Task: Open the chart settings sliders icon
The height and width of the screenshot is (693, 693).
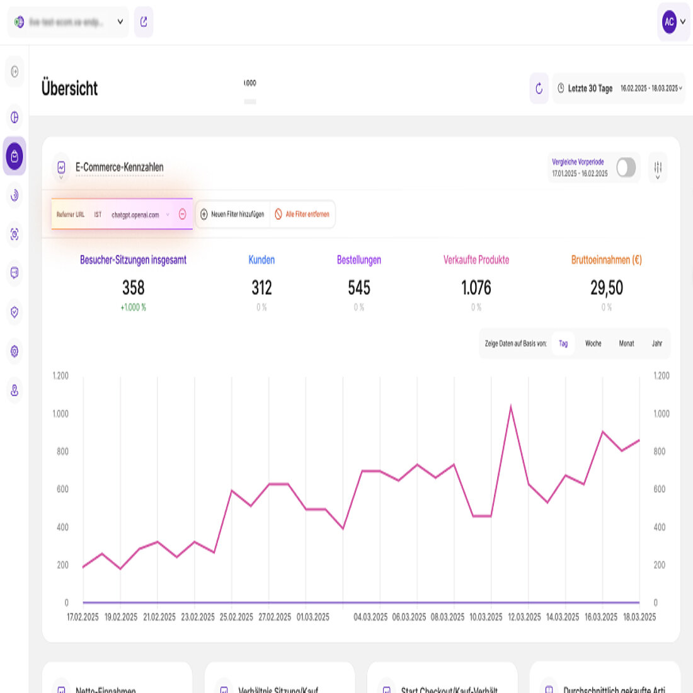Action: coord(658,168)
